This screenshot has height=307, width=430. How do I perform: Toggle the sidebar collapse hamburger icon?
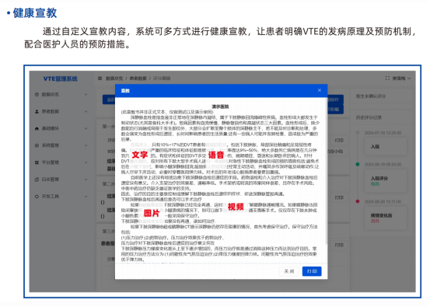click(x=100, y=78)
